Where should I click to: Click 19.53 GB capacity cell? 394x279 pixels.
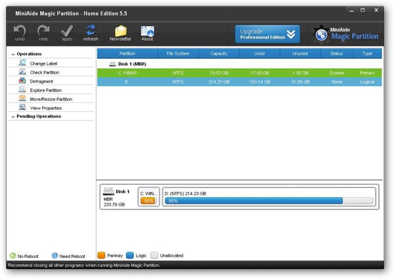[x=219, y=73]
